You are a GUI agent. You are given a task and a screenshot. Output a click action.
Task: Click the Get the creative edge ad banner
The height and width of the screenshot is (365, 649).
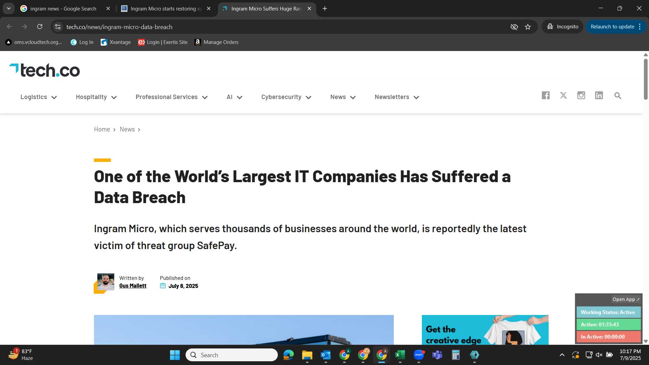(x=485, y=330)
